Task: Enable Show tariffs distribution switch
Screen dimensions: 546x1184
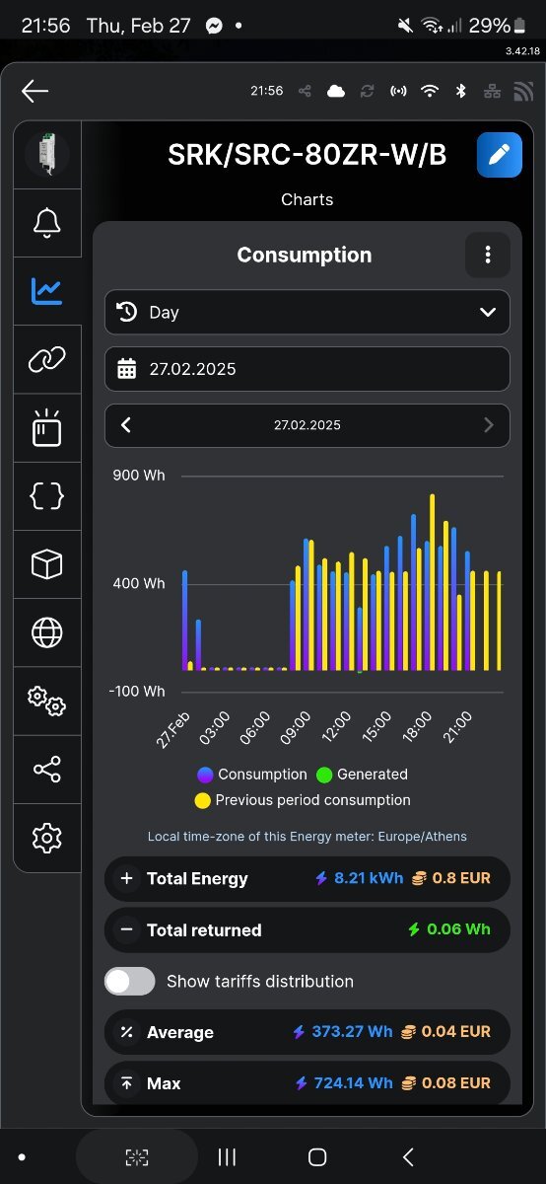Action: (x=130, y=981)
